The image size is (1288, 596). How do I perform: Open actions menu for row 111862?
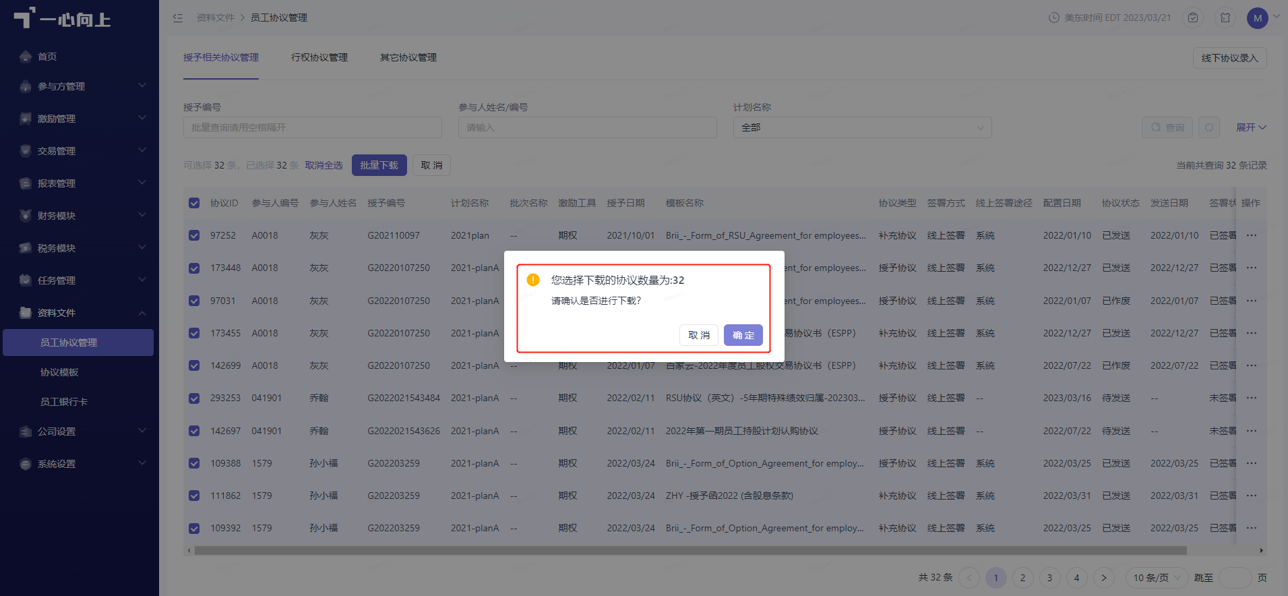[1252, 496]
